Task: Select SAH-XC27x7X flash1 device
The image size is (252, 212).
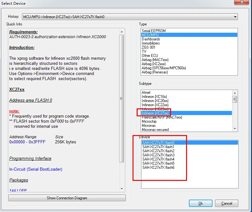Action: [190, 147]
